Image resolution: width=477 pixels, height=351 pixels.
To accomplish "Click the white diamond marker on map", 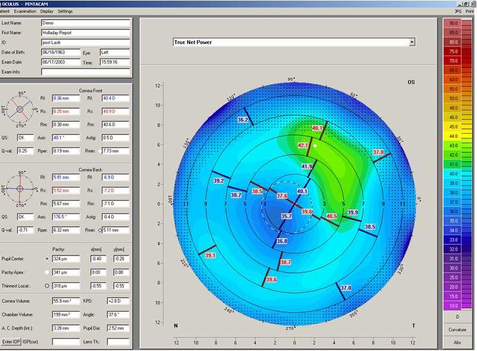I will coord(315,146).
